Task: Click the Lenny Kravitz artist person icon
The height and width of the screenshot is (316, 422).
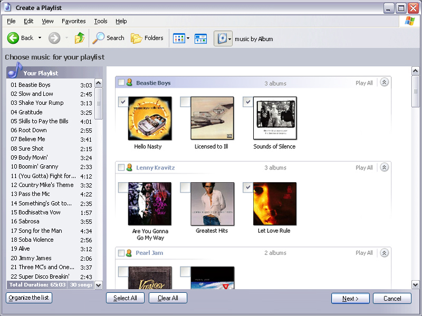Action: (129, 167)
